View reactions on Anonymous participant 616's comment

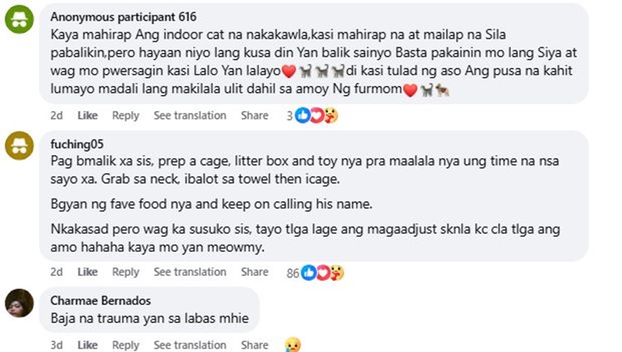(312, 115)
